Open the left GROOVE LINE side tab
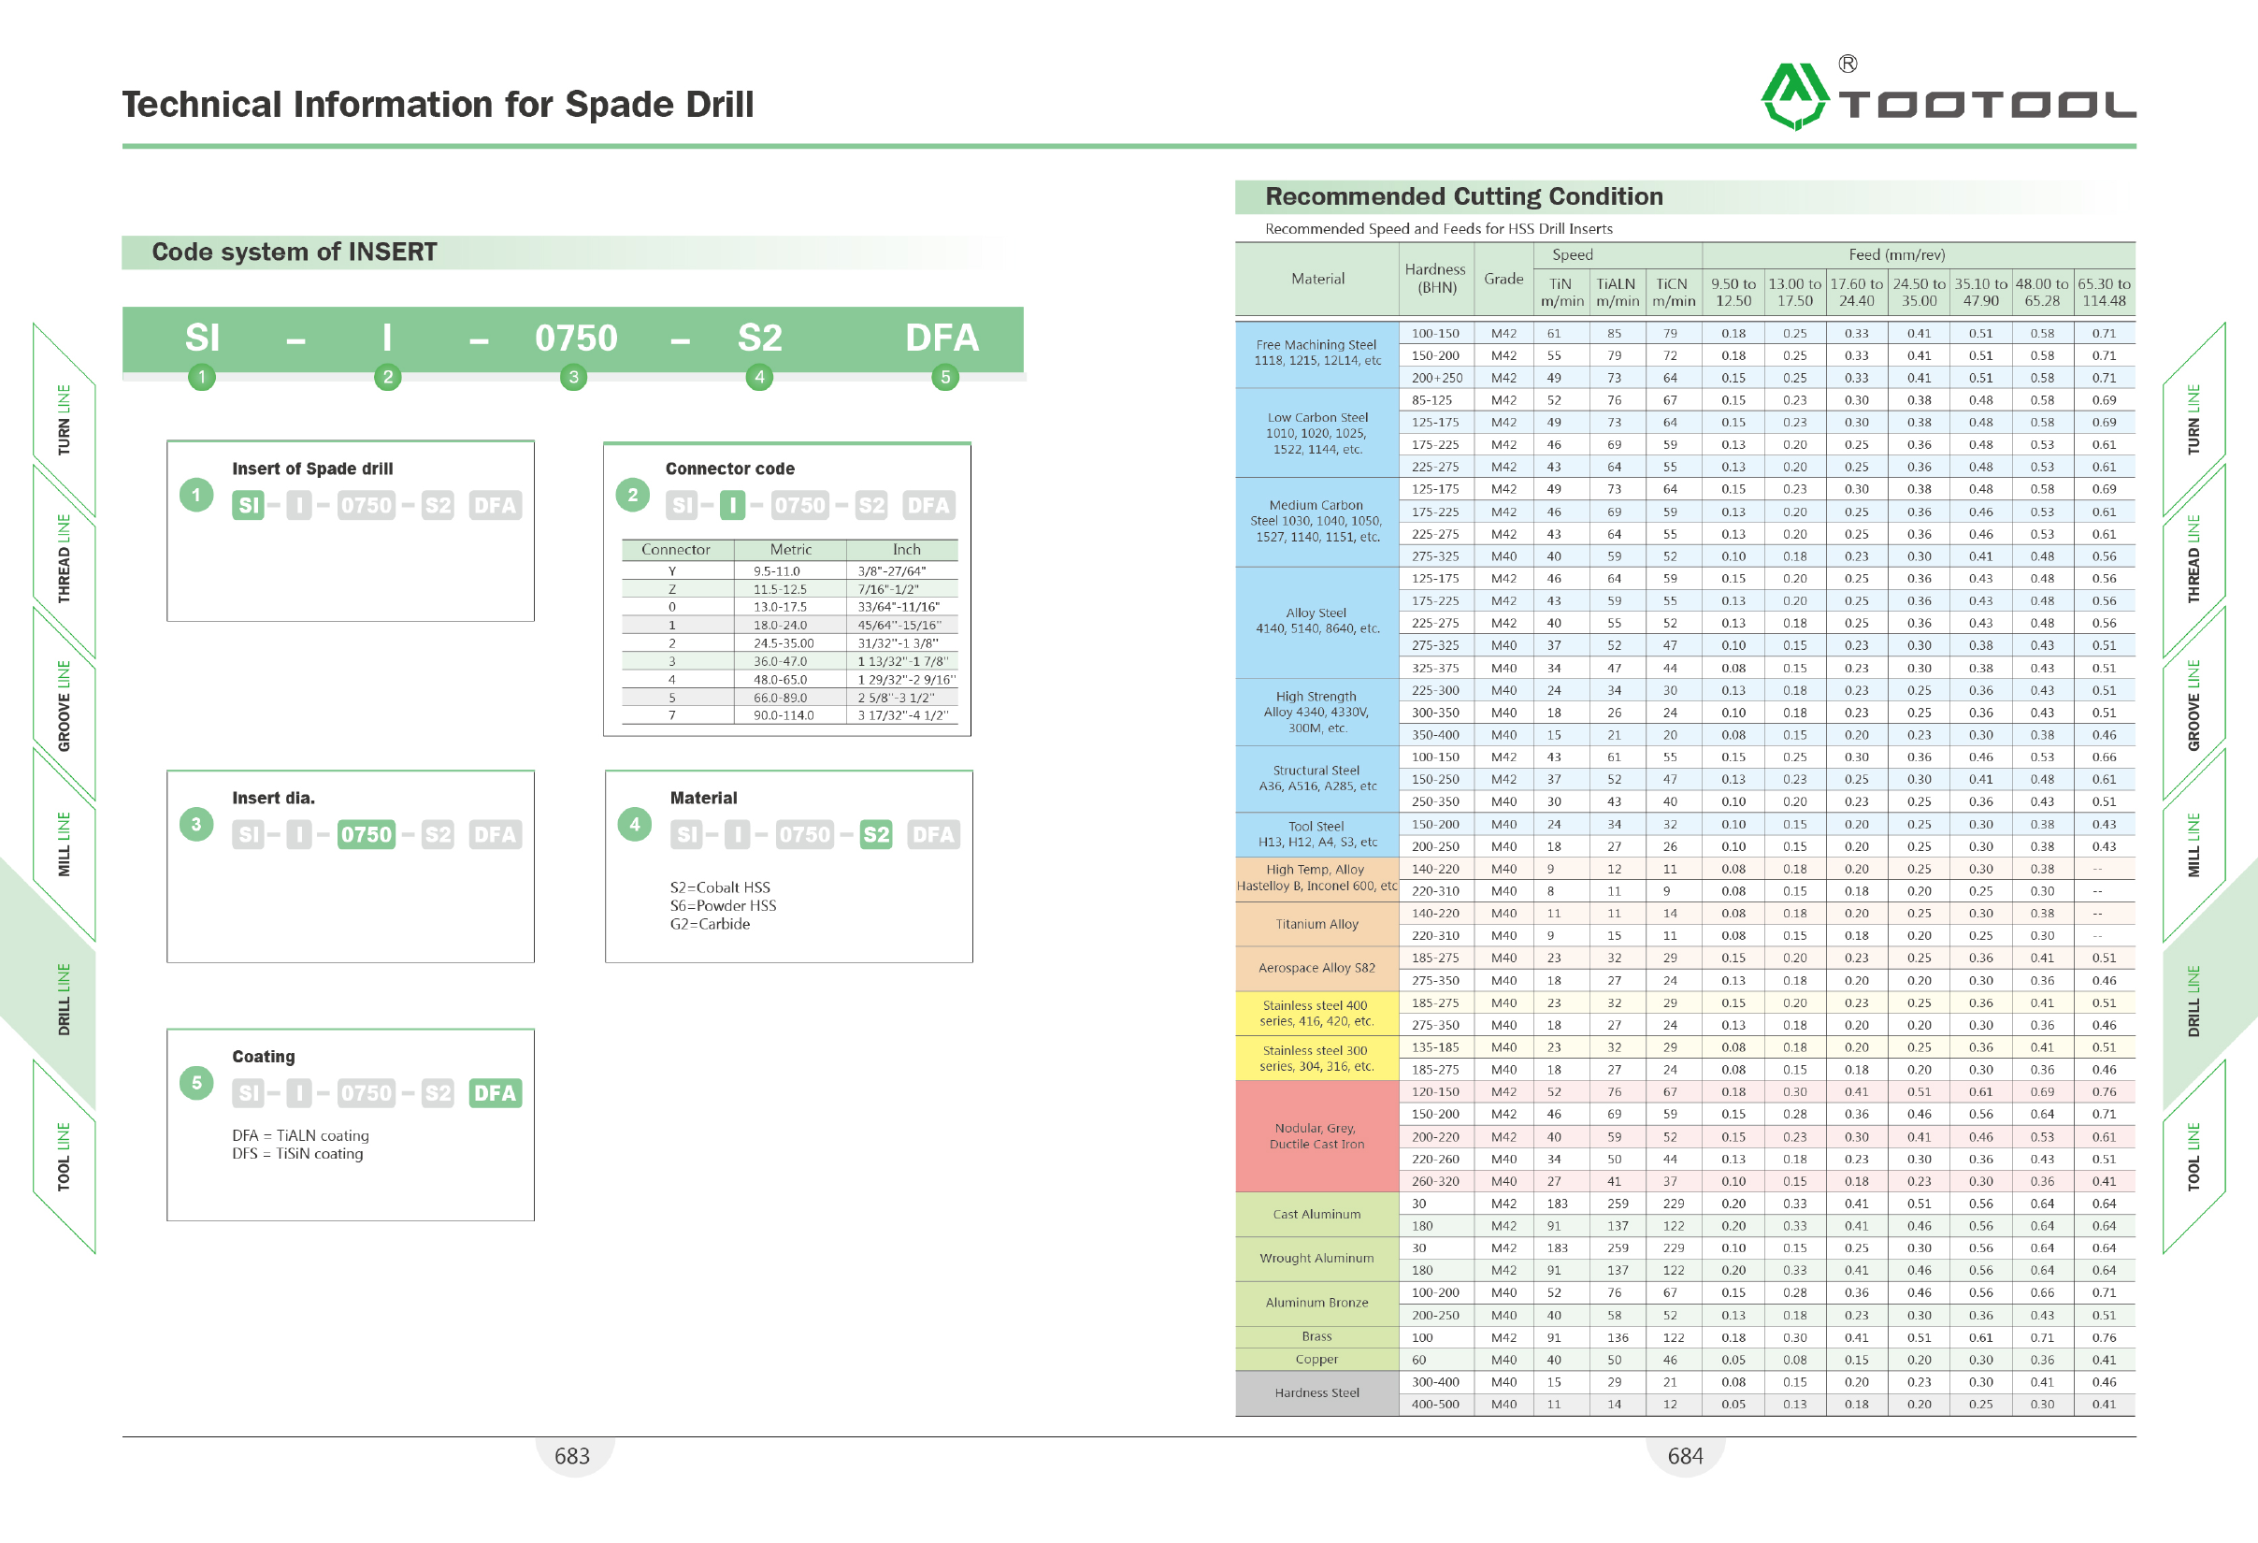The height and width of the screenshot is (1543, 2258). [65, 705]
